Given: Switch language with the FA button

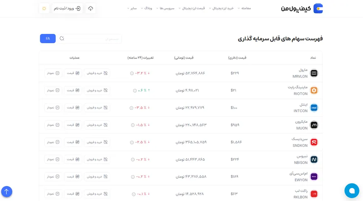Looking at the screenshot, I should pos(48,38).
